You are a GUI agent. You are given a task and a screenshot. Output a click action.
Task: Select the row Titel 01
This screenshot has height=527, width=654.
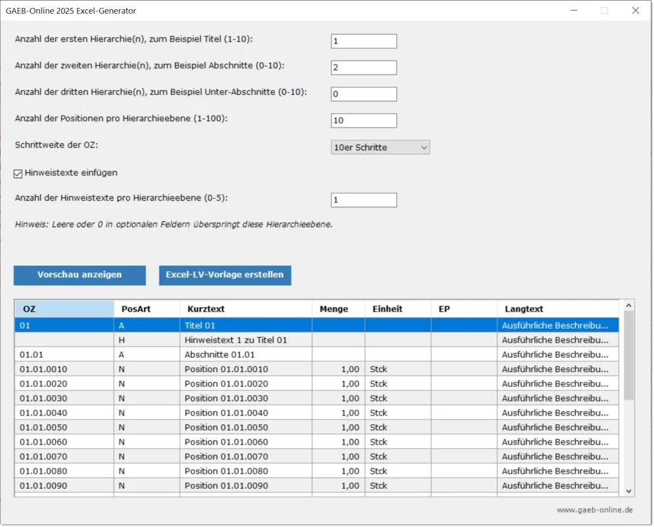coord(316,325)
